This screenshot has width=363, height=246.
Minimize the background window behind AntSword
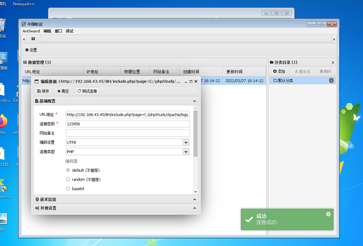pyautogui.click(x=266, y=13)
